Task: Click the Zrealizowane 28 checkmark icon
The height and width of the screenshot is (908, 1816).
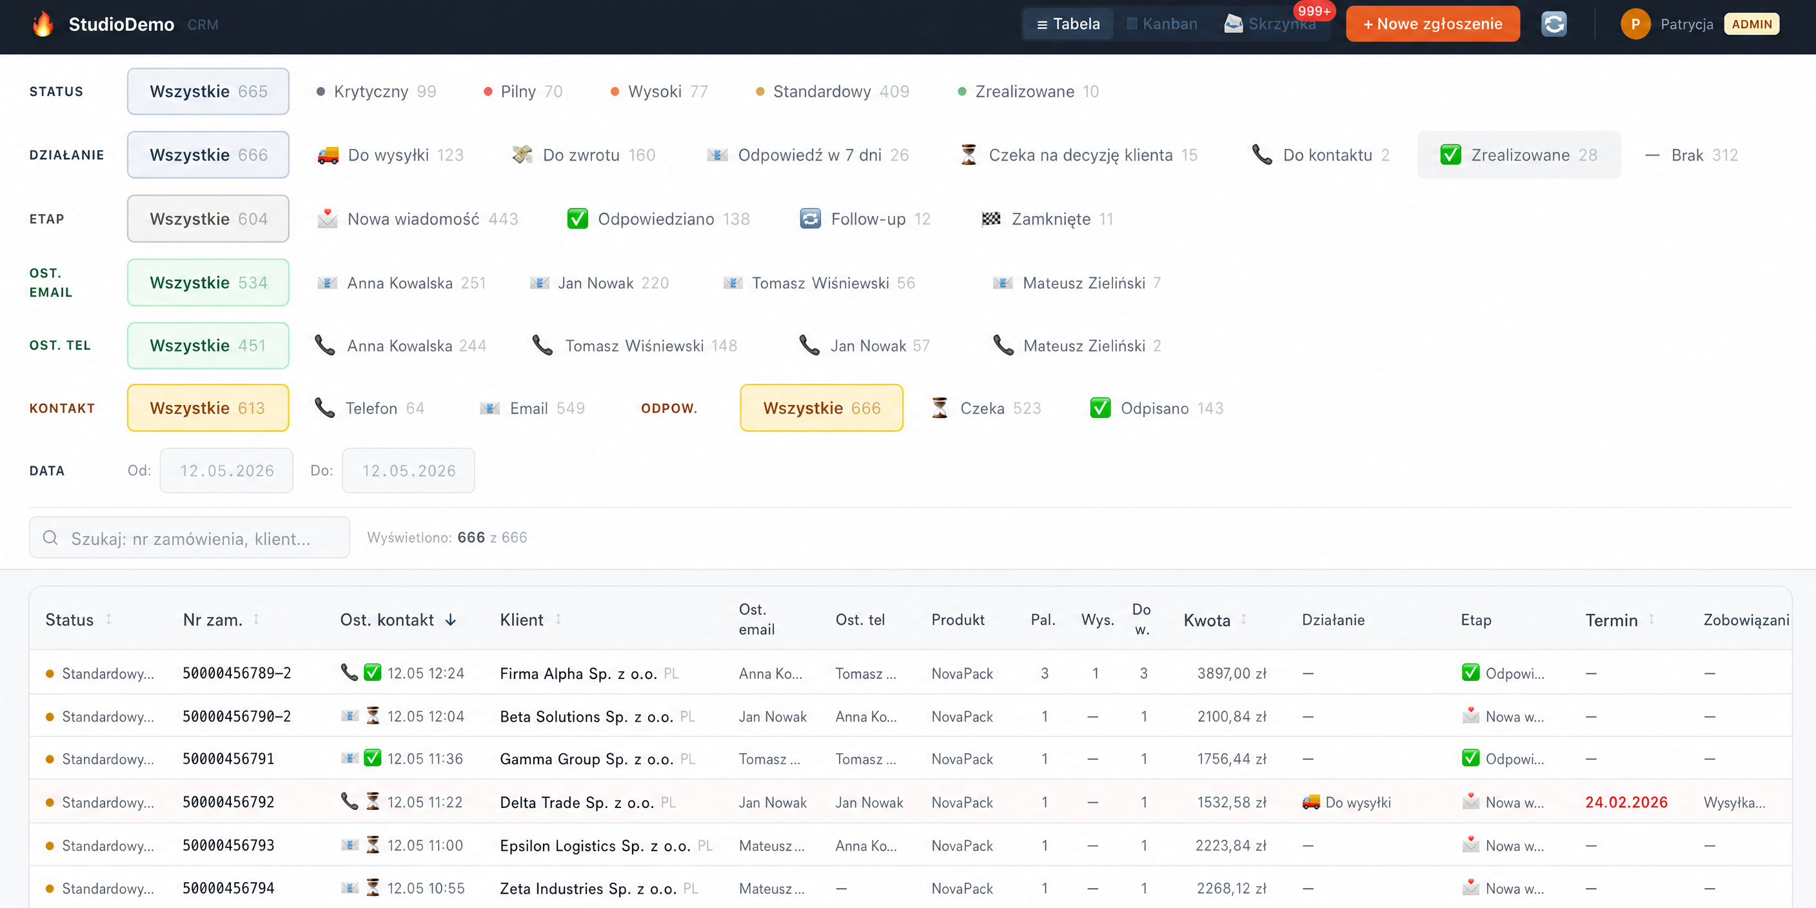Action: (1451, 154)
